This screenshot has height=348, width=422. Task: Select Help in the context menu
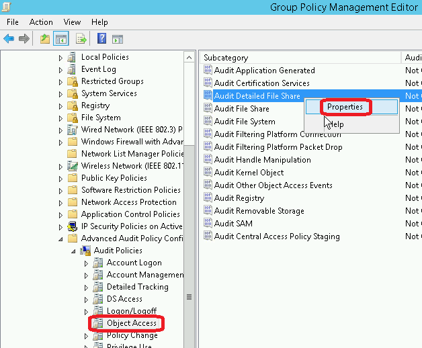click(x=335, y=124)
